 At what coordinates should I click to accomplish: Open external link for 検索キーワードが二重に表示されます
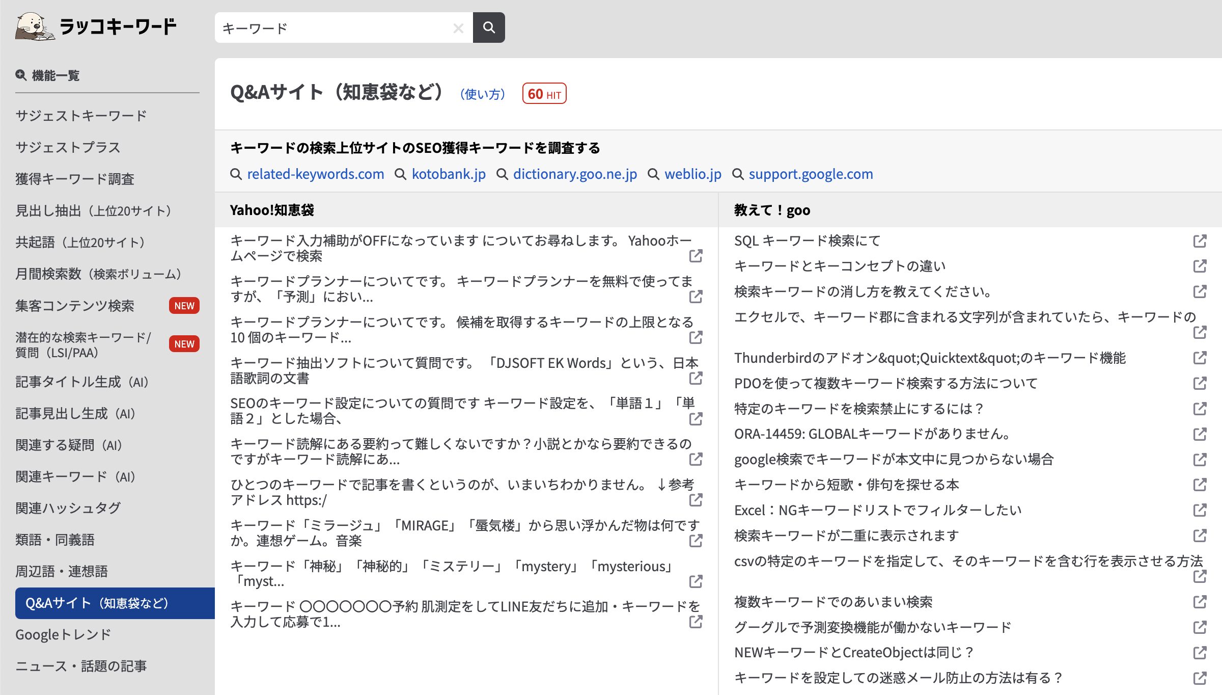tap(1200, 536)
